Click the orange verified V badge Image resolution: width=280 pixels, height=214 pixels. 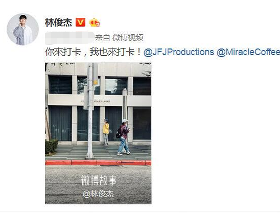[80, 22]
